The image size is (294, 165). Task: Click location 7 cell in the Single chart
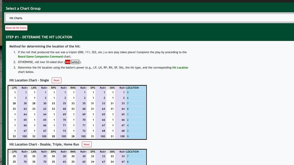point(136,103)
